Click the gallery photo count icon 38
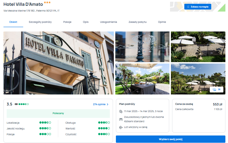 point(214,90)
